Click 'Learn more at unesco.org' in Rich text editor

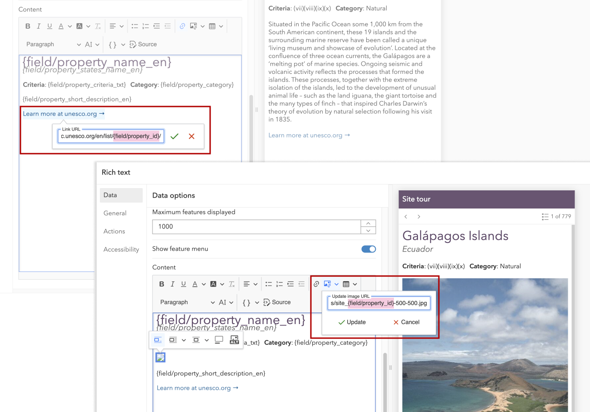click(198, 388)
